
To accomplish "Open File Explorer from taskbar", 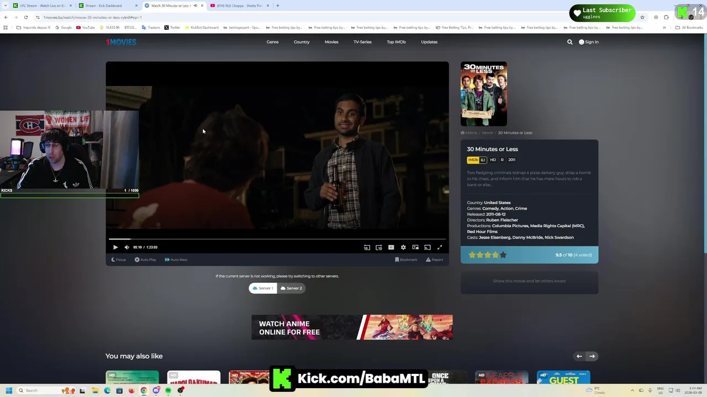I will click(x=95, y=390).
